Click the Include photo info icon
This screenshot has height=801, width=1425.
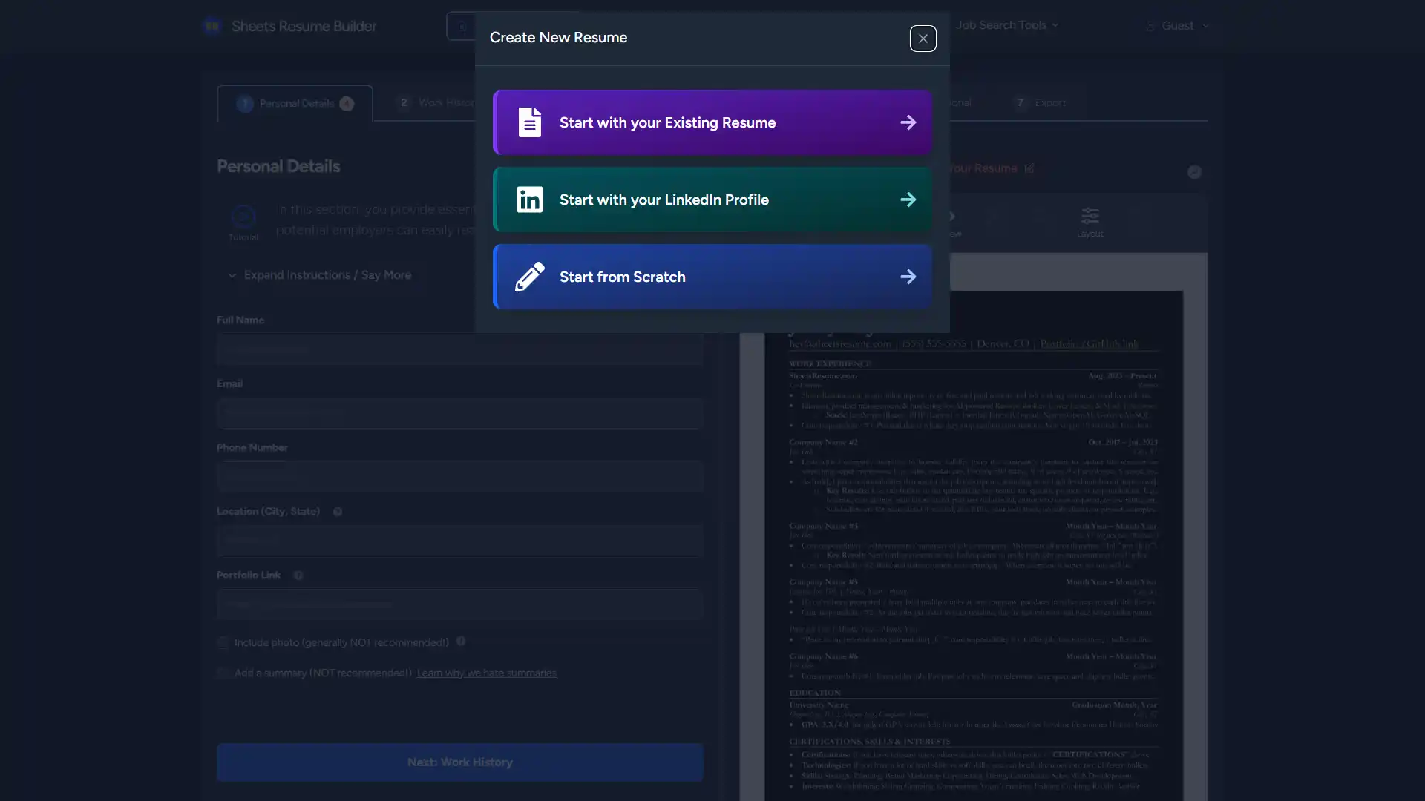click(x=461, y=641)
